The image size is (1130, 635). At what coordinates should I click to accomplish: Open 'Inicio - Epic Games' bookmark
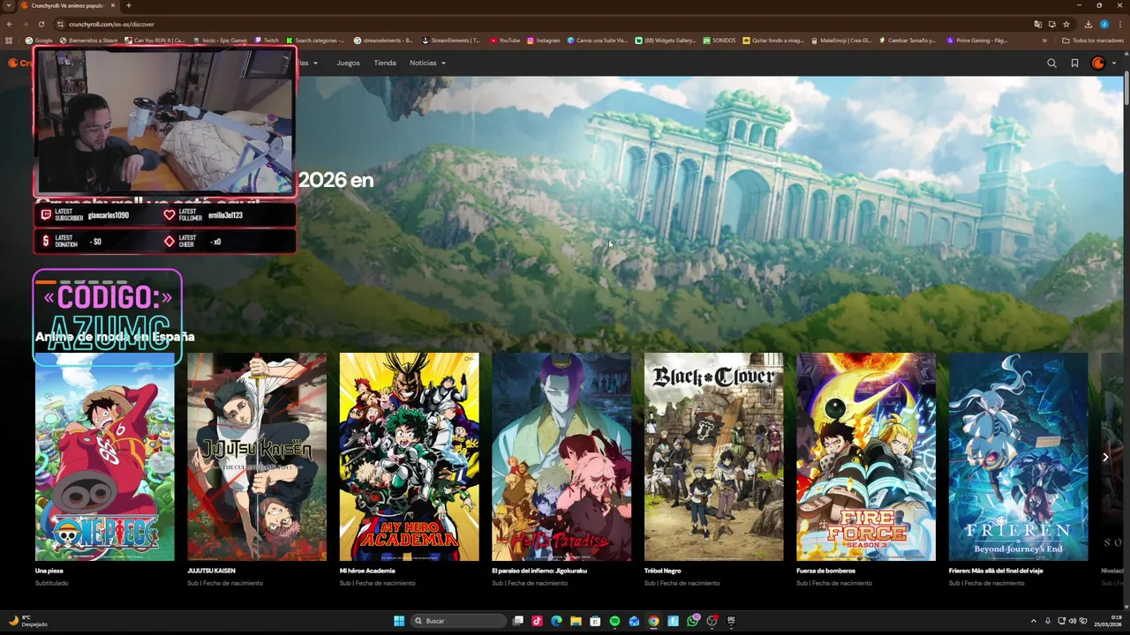(220, 41)
